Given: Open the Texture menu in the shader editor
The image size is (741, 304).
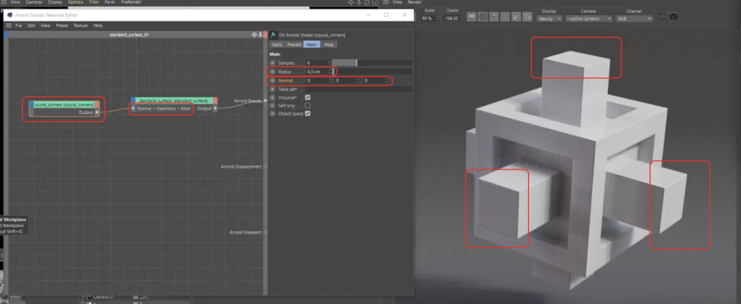Looking at the screenshot, I should pos(80,25).
